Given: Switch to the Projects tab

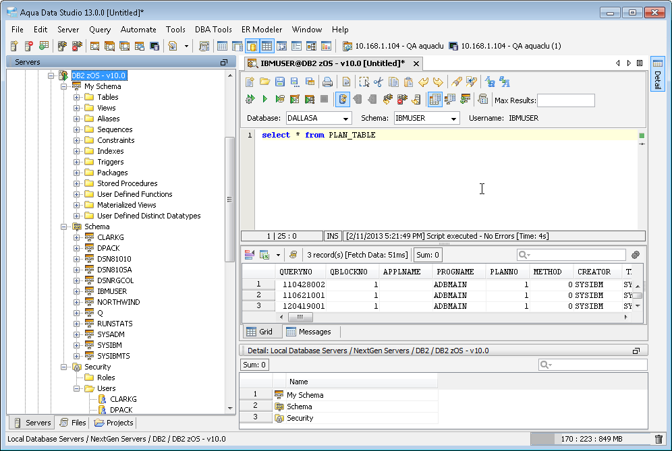Looking at the screenshot, I should coord(114,423).
